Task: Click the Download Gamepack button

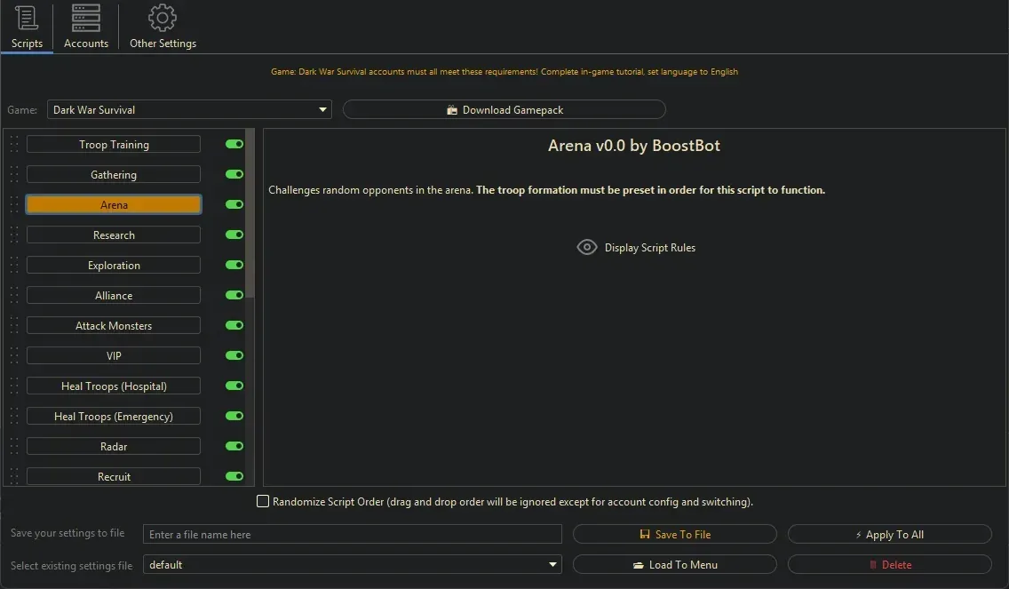Action: tap(504, 110)
